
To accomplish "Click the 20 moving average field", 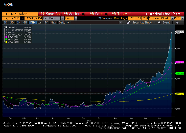I will click(131, 18).
